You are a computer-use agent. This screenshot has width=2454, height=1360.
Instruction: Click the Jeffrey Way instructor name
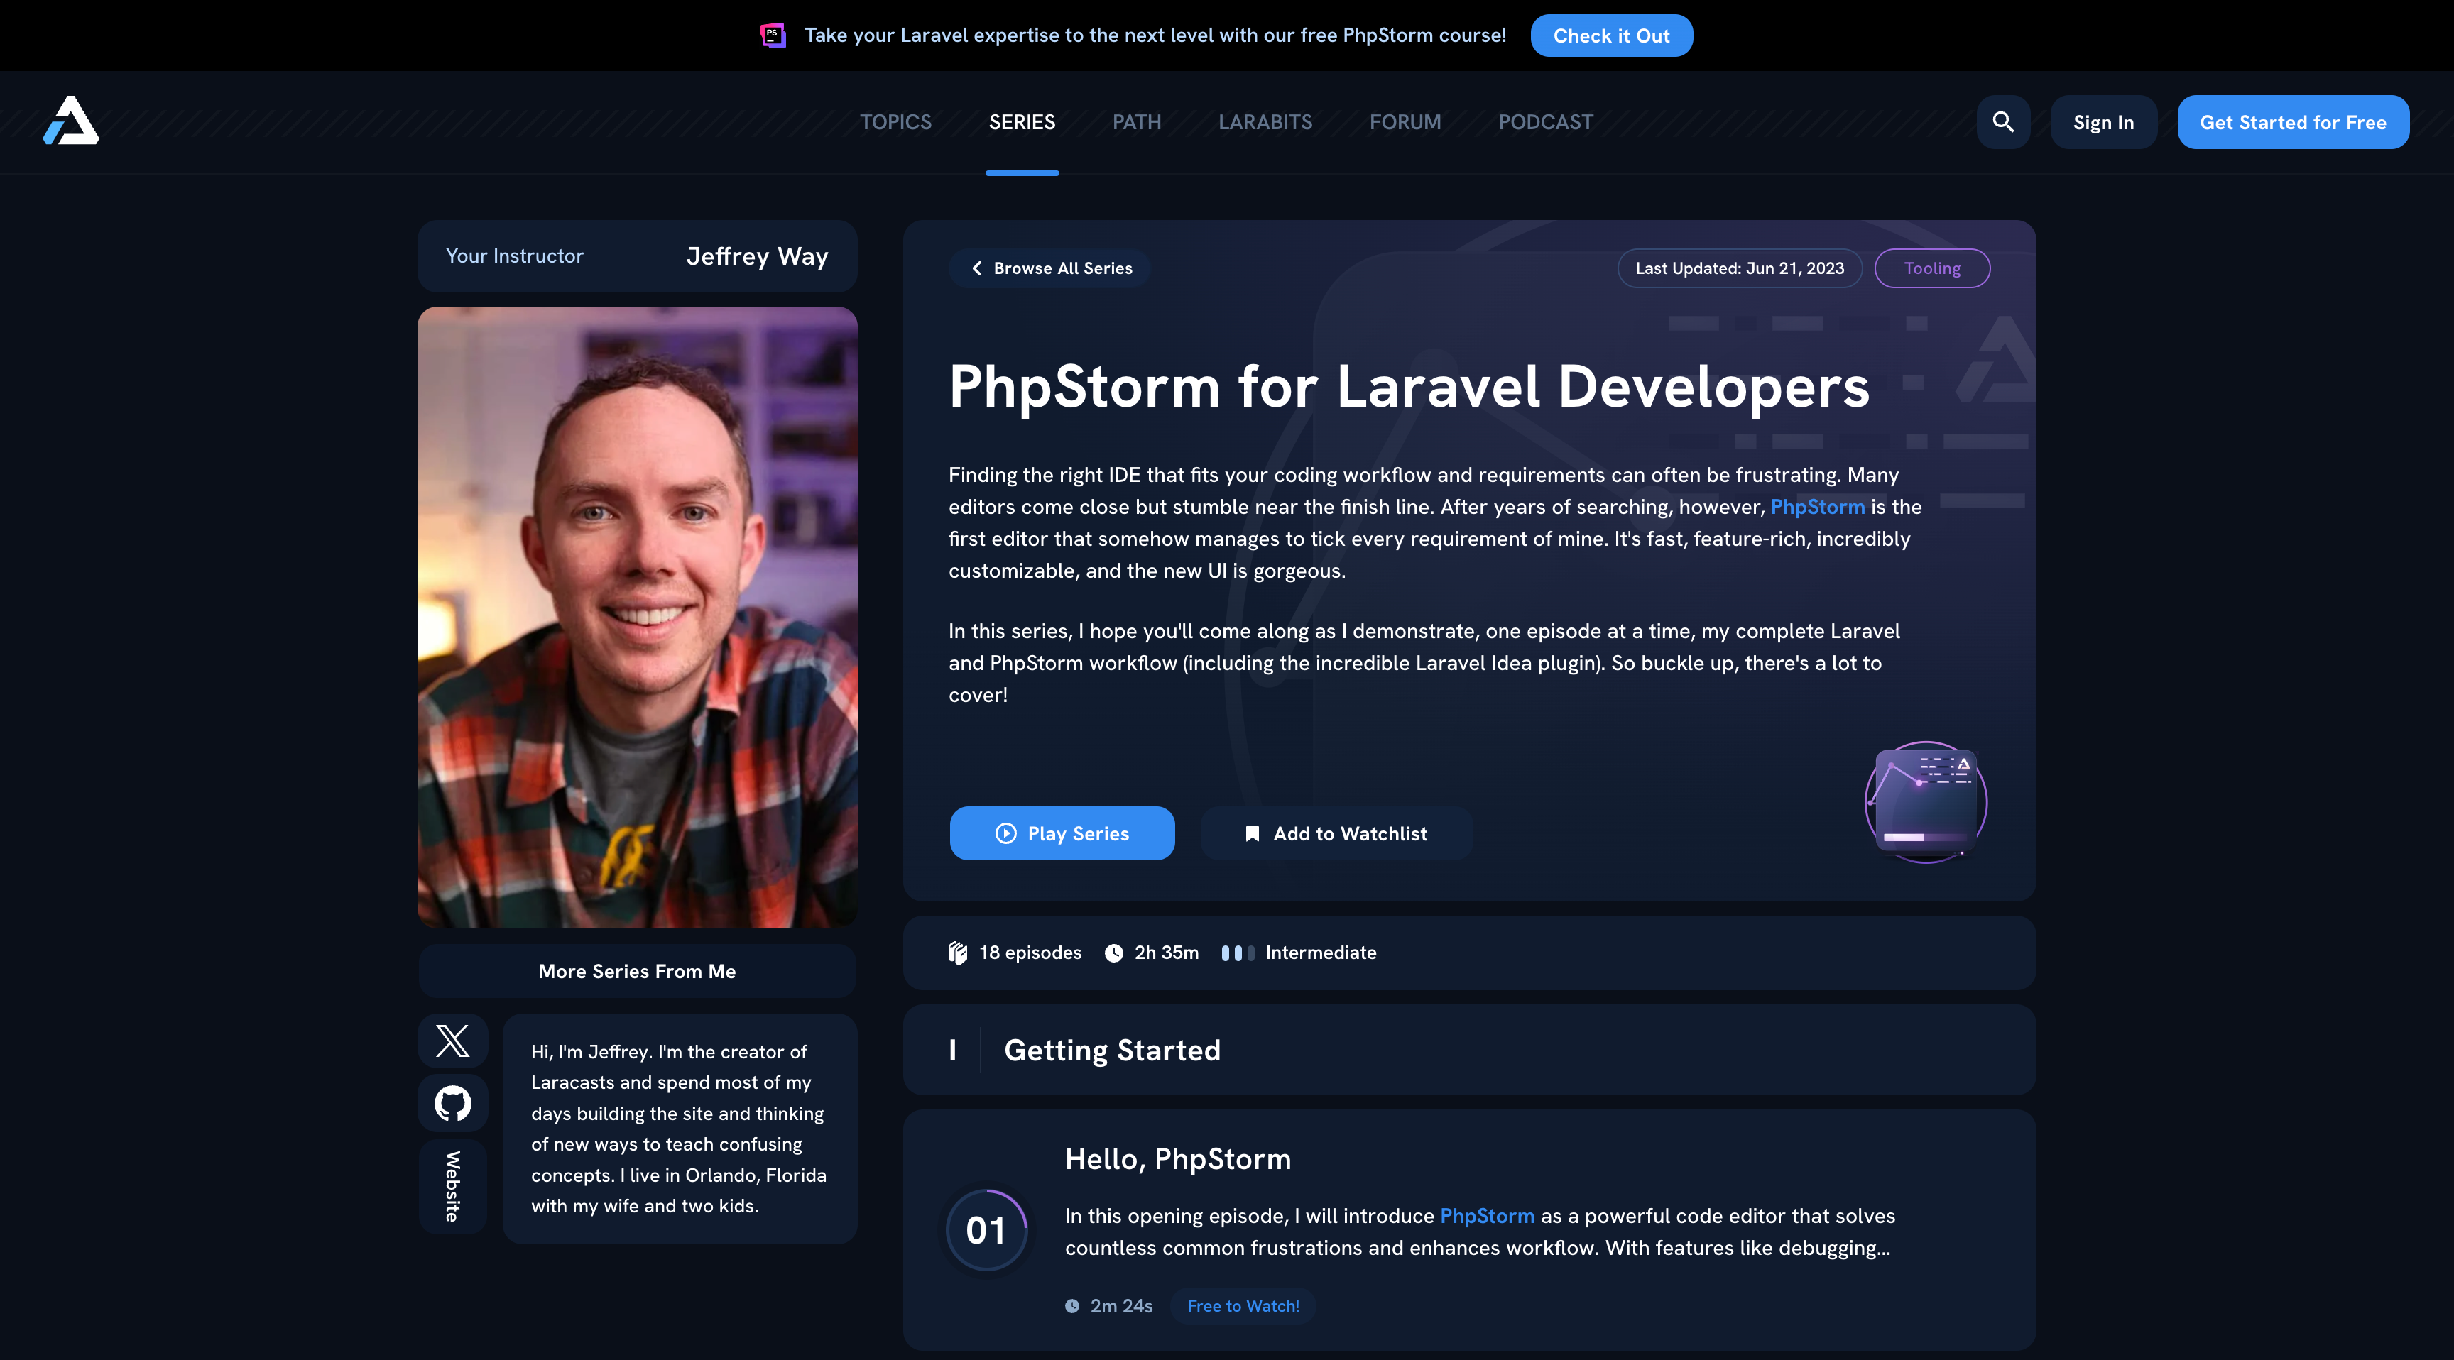(x=758, y=256)
